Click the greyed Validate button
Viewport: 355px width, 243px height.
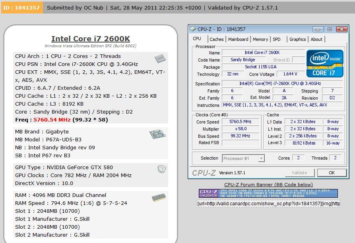(299, 173)
